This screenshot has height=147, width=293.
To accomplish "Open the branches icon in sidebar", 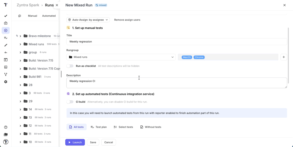I will point(6,74).
